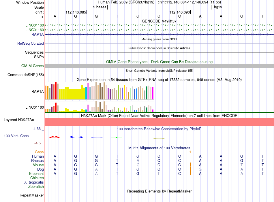Open the OMIM Genes track label
This screenshot has height=202, width=274.
pyautogui.click(x=33, y=66)
